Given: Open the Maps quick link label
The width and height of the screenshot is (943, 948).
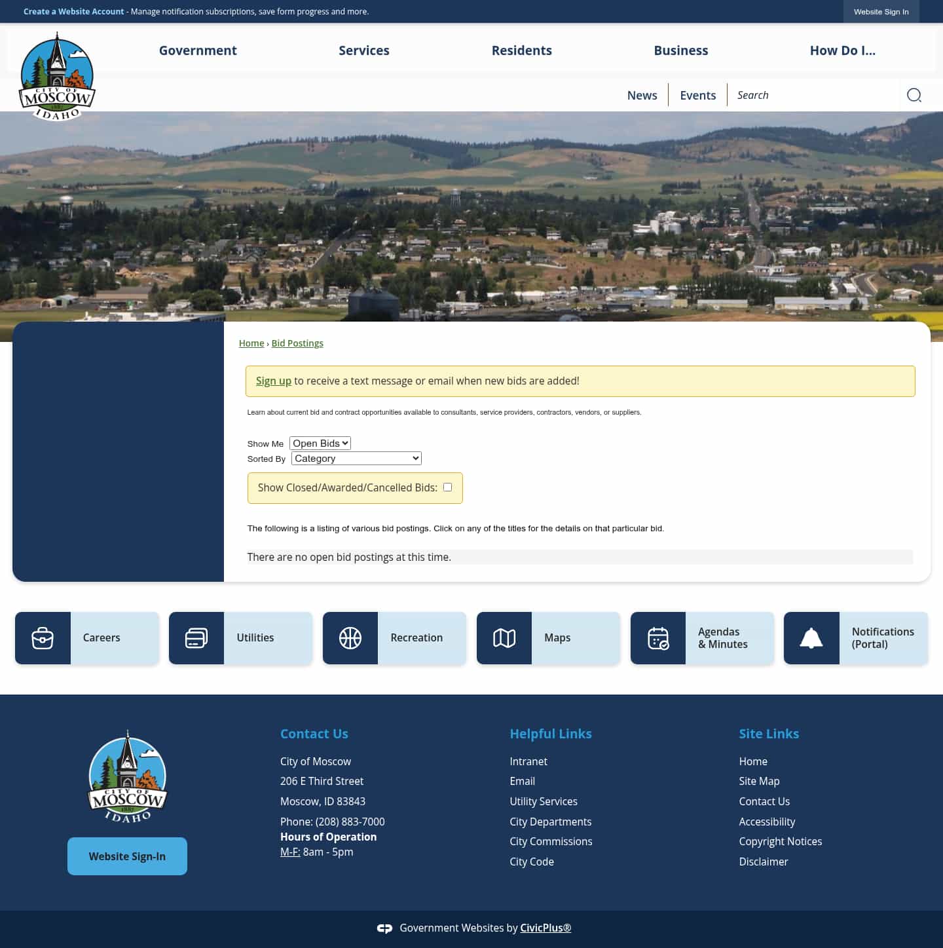Looking at the screenshot, I should 557,638.
